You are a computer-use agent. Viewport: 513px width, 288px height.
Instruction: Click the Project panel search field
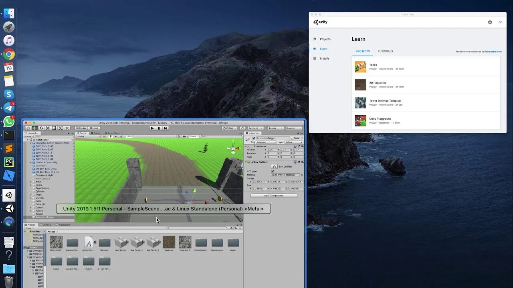tap(197, 228)
